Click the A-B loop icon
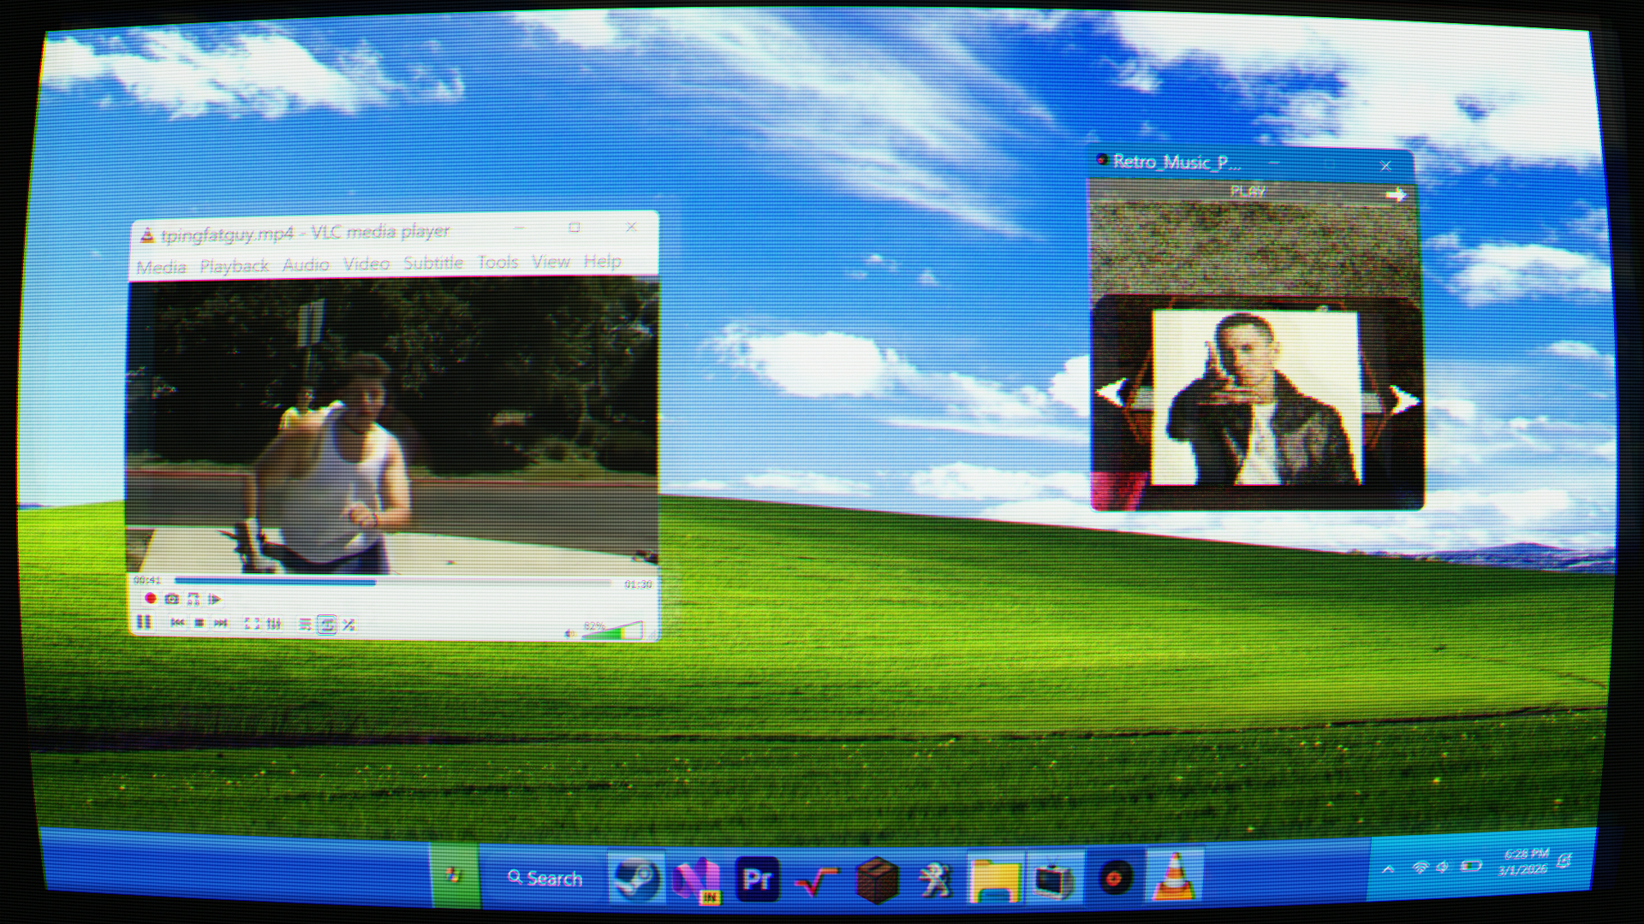1644x924 pixels. pyautogui.click(x=193, y=599)
